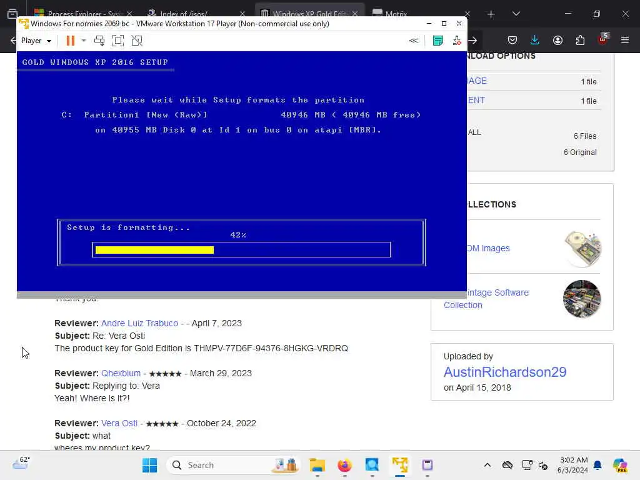Click the Firefox back arrow

point(12,40)
